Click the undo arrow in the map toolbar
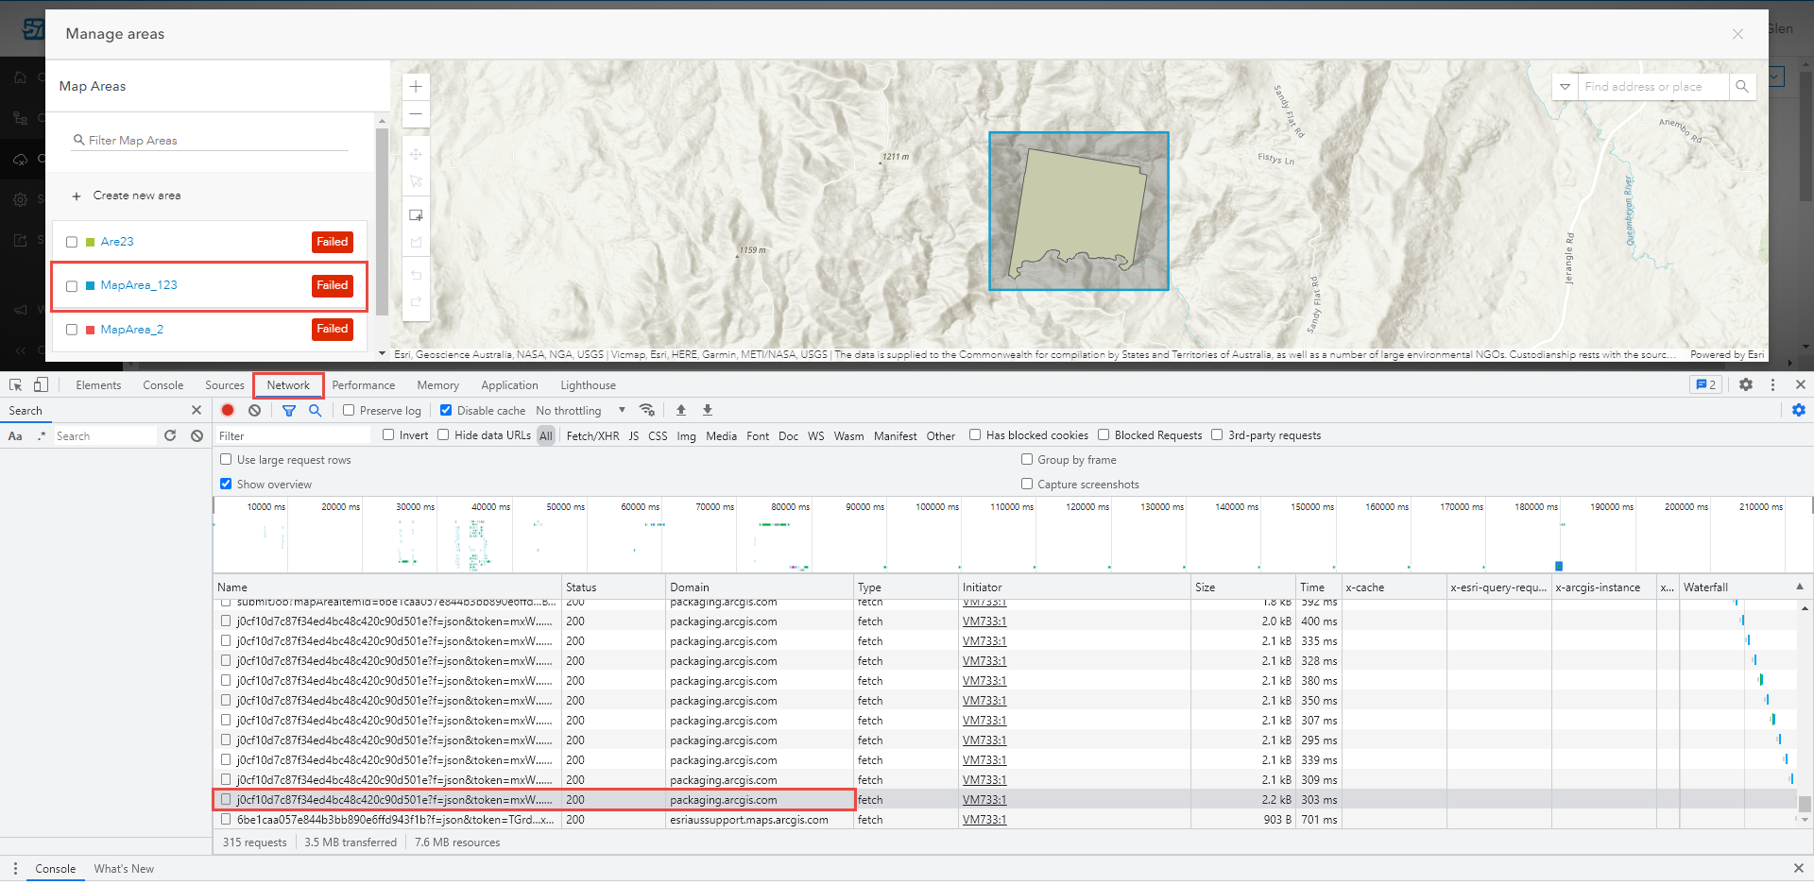1814x885 pixels. 416,274
